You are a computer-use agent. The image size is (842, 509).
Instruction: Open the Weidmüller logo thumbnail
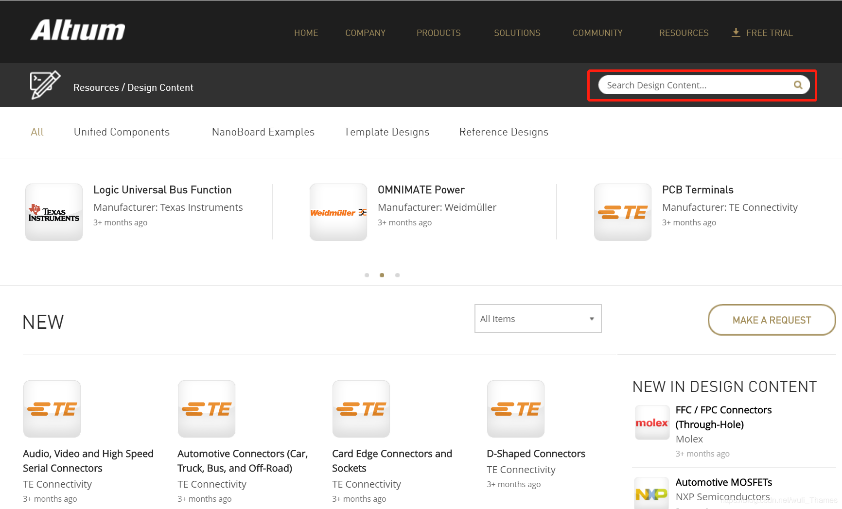point(338,212)
